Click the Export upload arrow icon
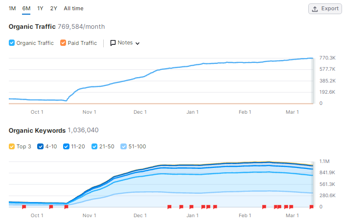344x224 pixels. pyautogui.click(x=315, y=9)
